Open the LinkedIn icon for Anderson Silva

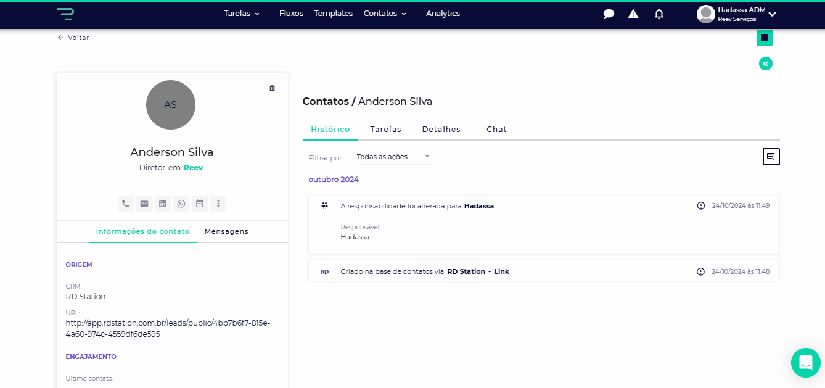point(163,204)
